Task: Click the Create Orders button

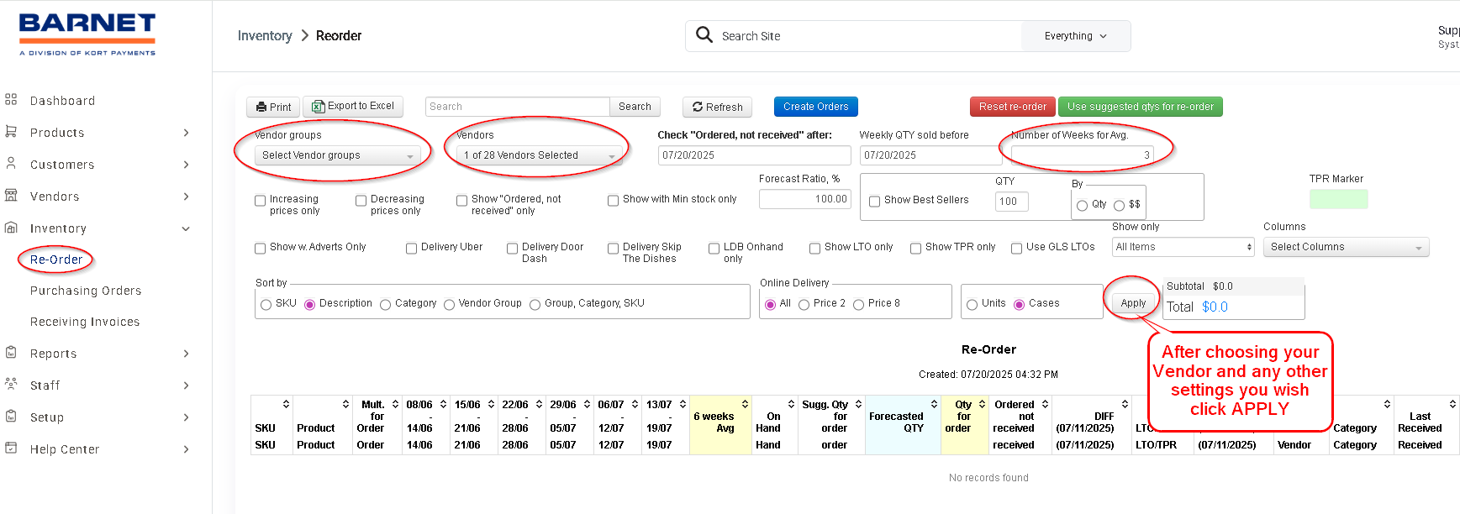Action: (816, 107)
